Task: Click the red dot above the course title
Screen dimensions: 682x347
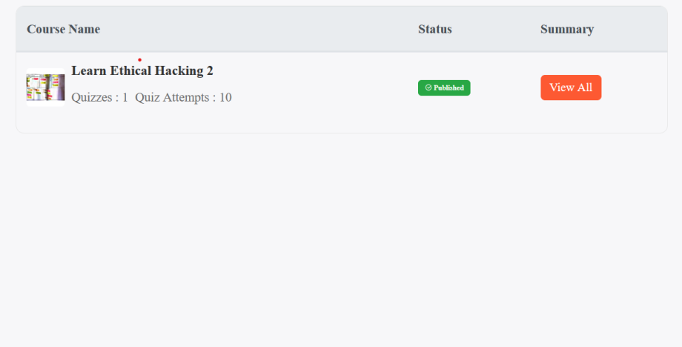Action: point(139,60)
